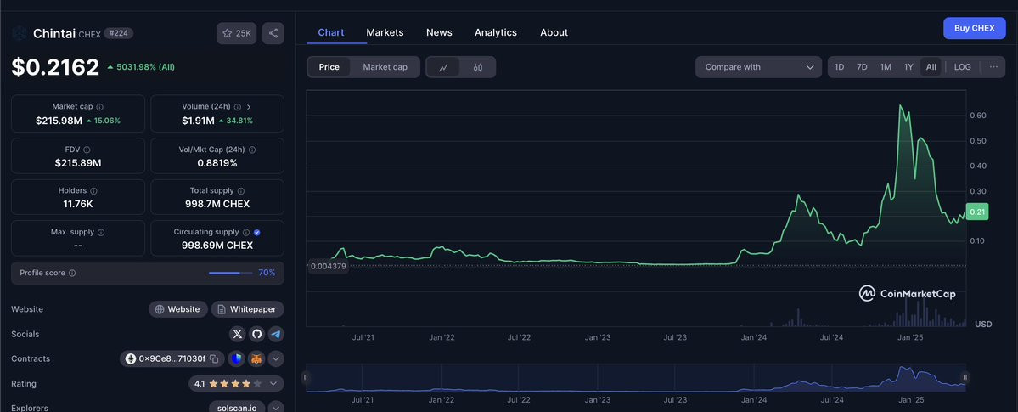Screen dimensions: 1018x412
Task: Click the verified badge beside Circulating supply
Action: 257,232
